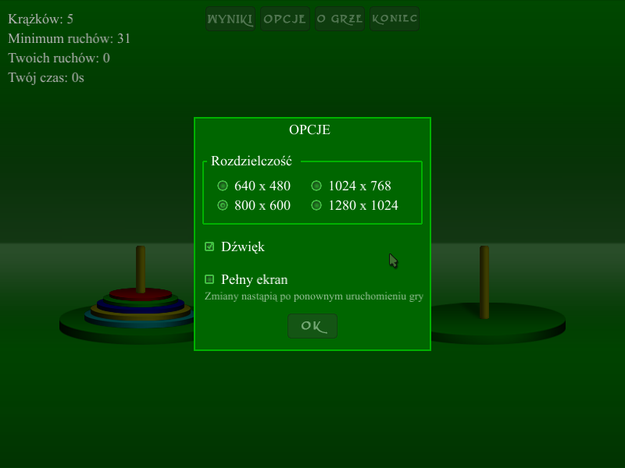625x468 pixels.
Task: Click the left tower's base platform
Action: 78,320
